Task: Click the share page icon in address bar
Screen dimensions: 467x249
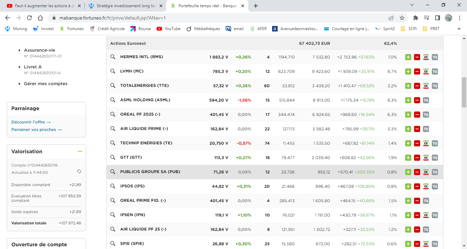Action: [391, 18]
